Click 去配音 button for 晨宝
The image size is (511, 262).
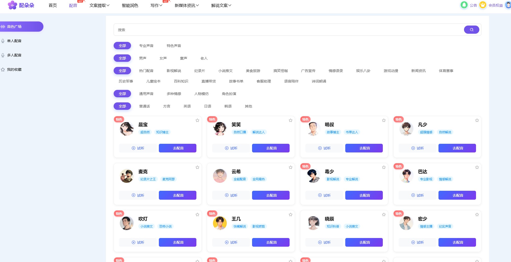point(177,148)
